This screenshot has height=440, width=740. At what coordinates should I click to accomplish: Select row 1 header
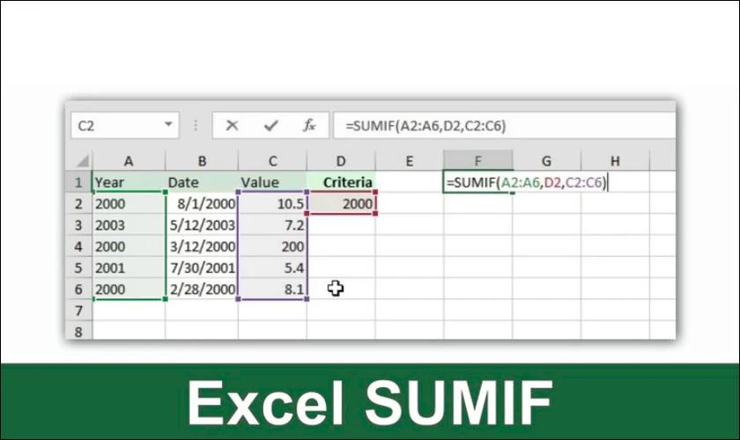78,182
